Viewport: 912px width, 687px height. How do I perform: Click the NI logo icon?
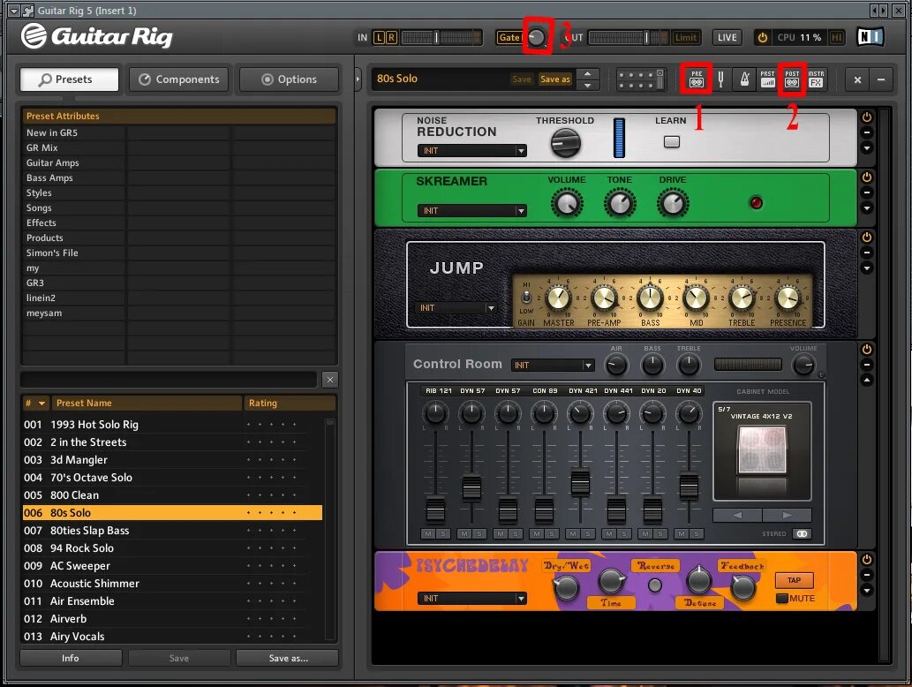click(x=871, y=37)
